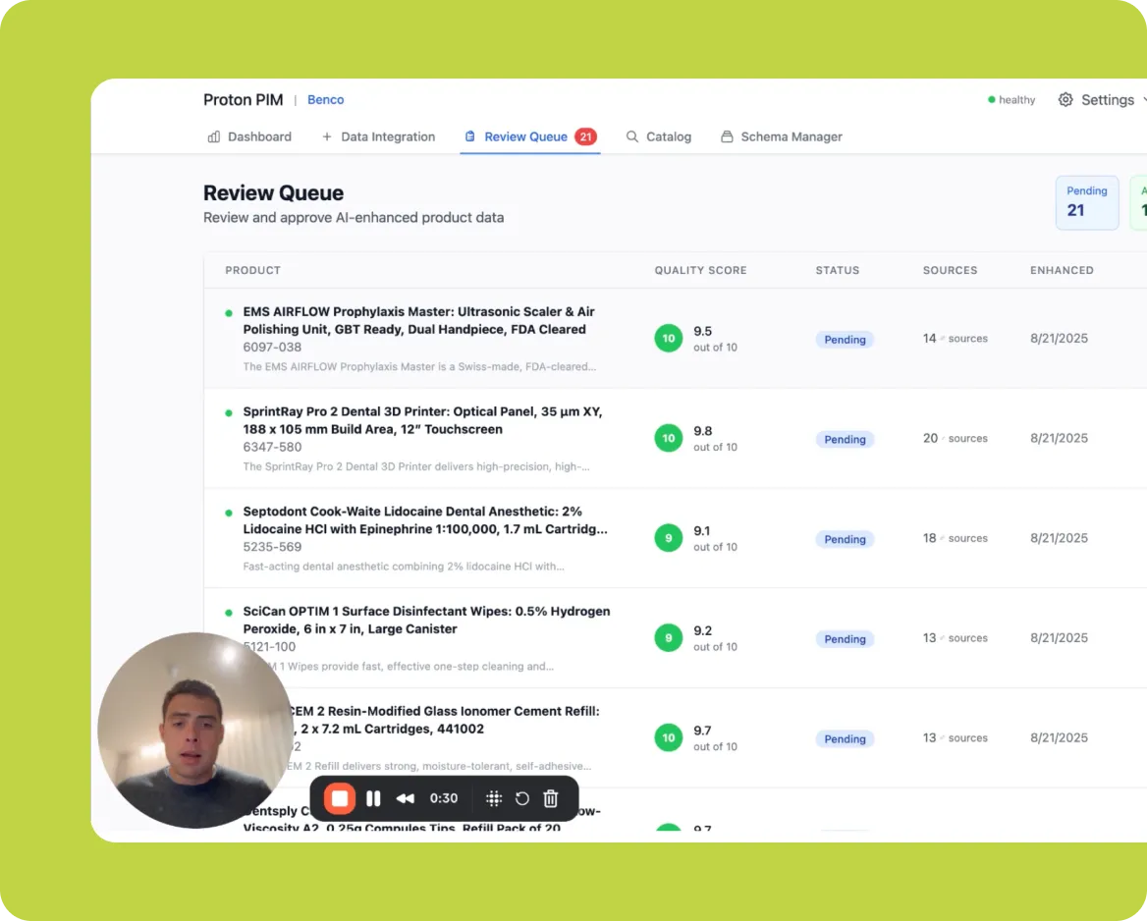This screenshot has width=1147, height=921.
Task: Click SKU 6347-580
Action: pos(272,447)
